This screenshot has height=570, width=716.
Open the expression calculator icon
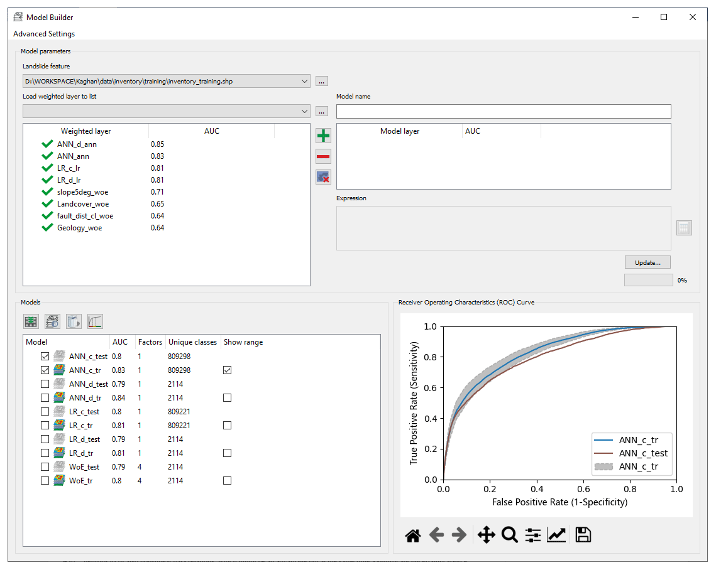(684, 228)
